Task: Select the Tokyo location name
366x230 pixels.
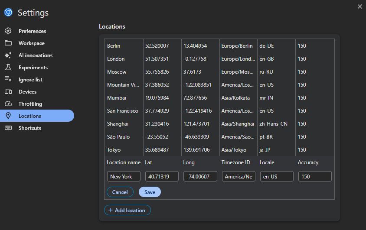Action: point(114,150)
